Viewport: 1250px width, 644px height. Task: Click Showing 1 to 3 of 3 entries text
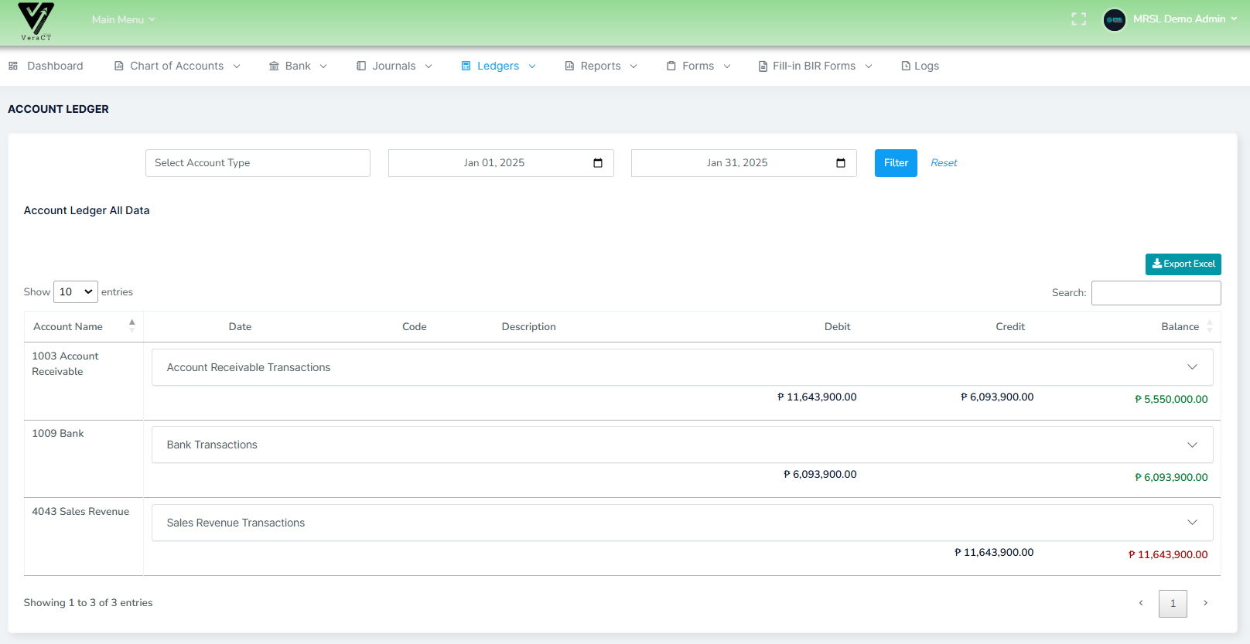(88, 603)
